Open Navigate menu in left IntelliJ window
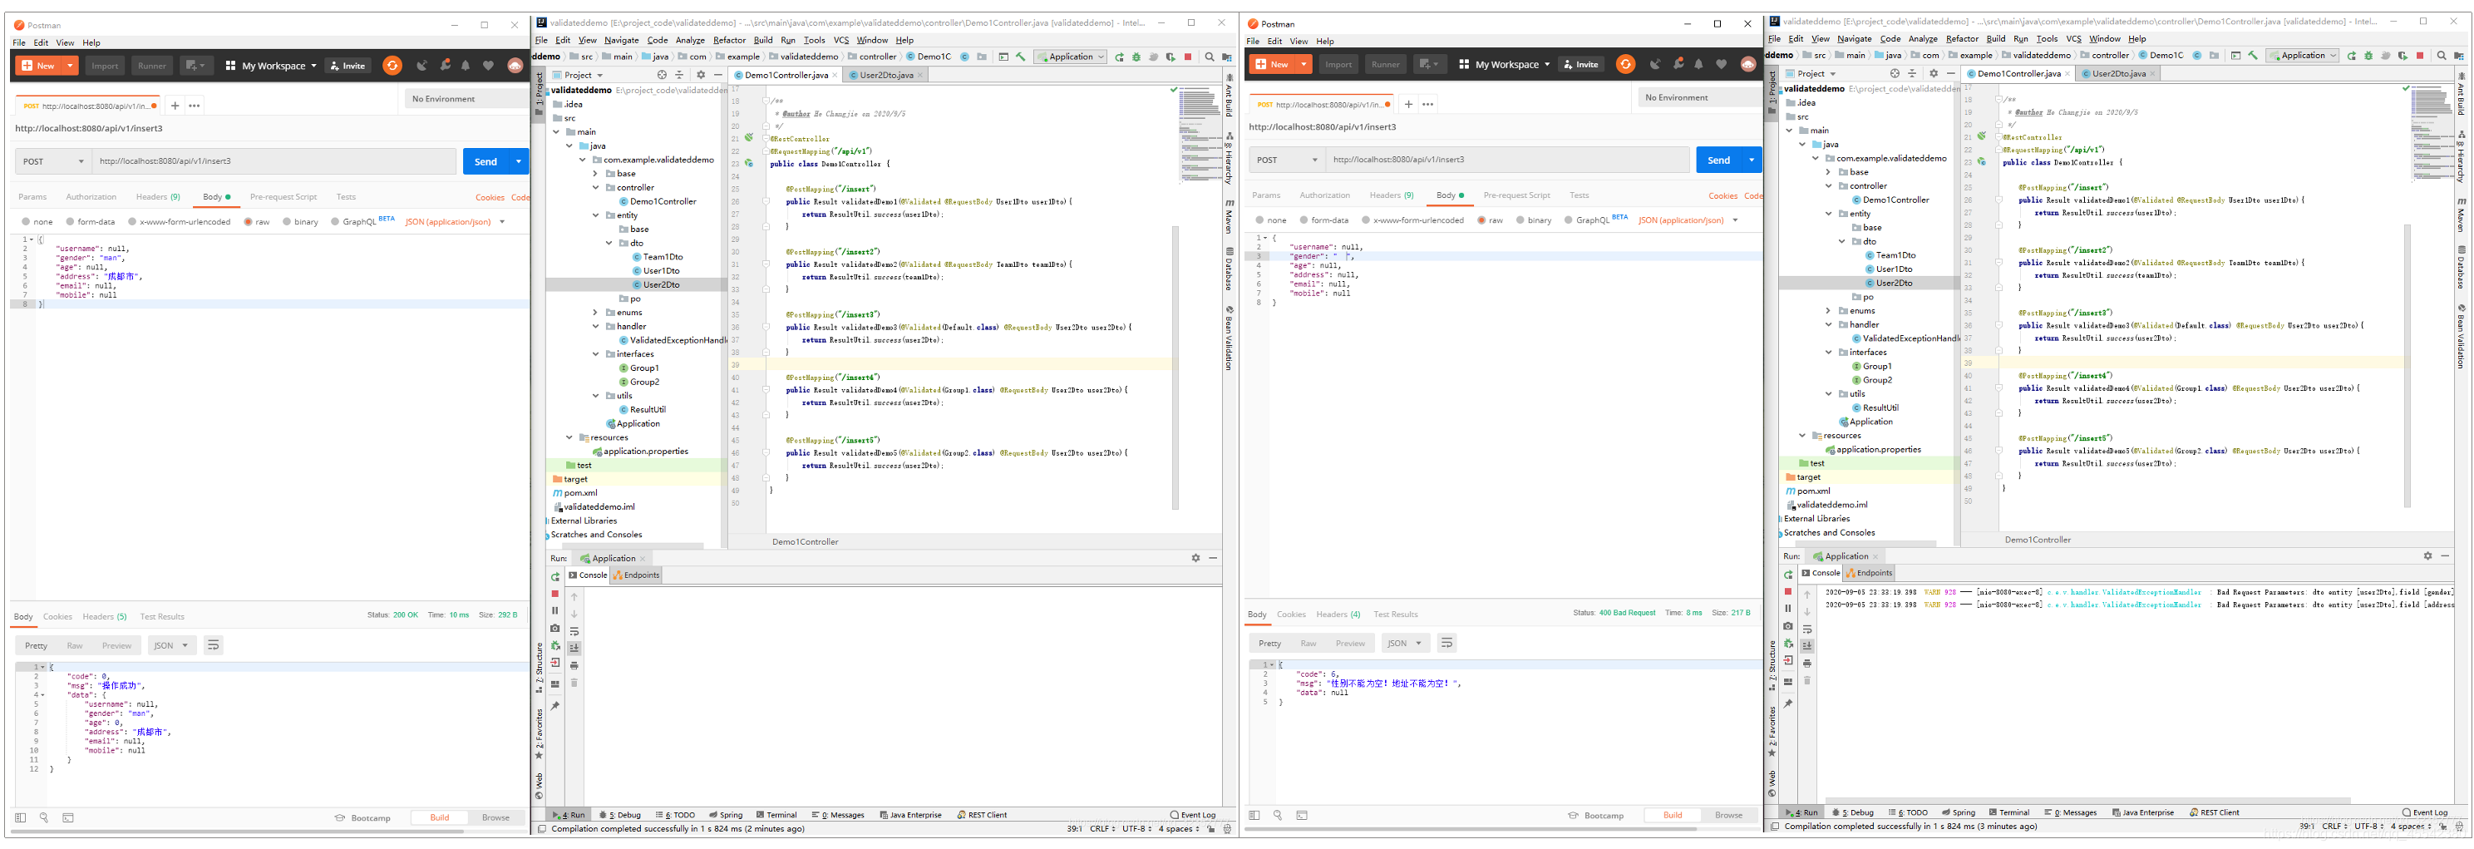Screen dimensions: 2474x849 tap(621, 41)
